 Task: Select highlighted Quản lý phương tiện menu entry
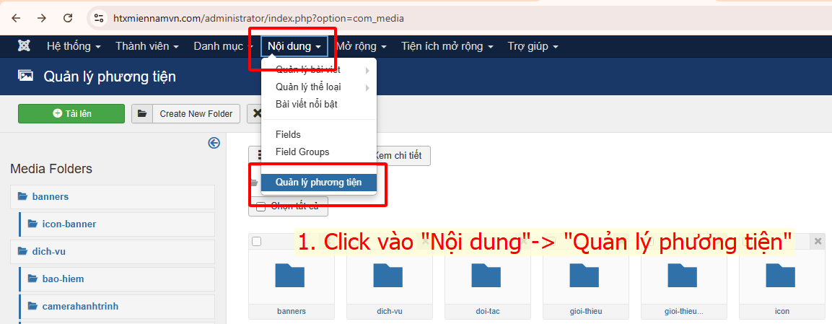(319, 183)
